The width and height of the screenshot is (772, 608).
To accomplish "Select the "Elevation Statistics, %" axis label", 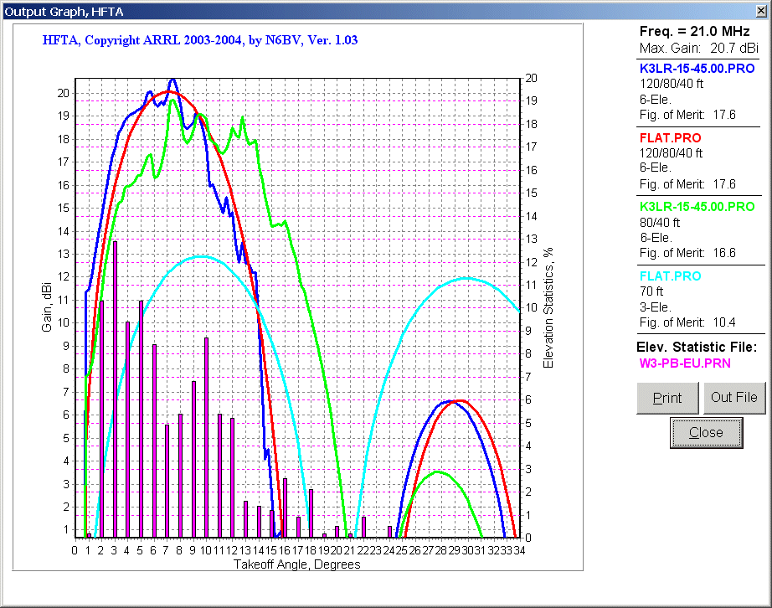I will coord(548,307).
